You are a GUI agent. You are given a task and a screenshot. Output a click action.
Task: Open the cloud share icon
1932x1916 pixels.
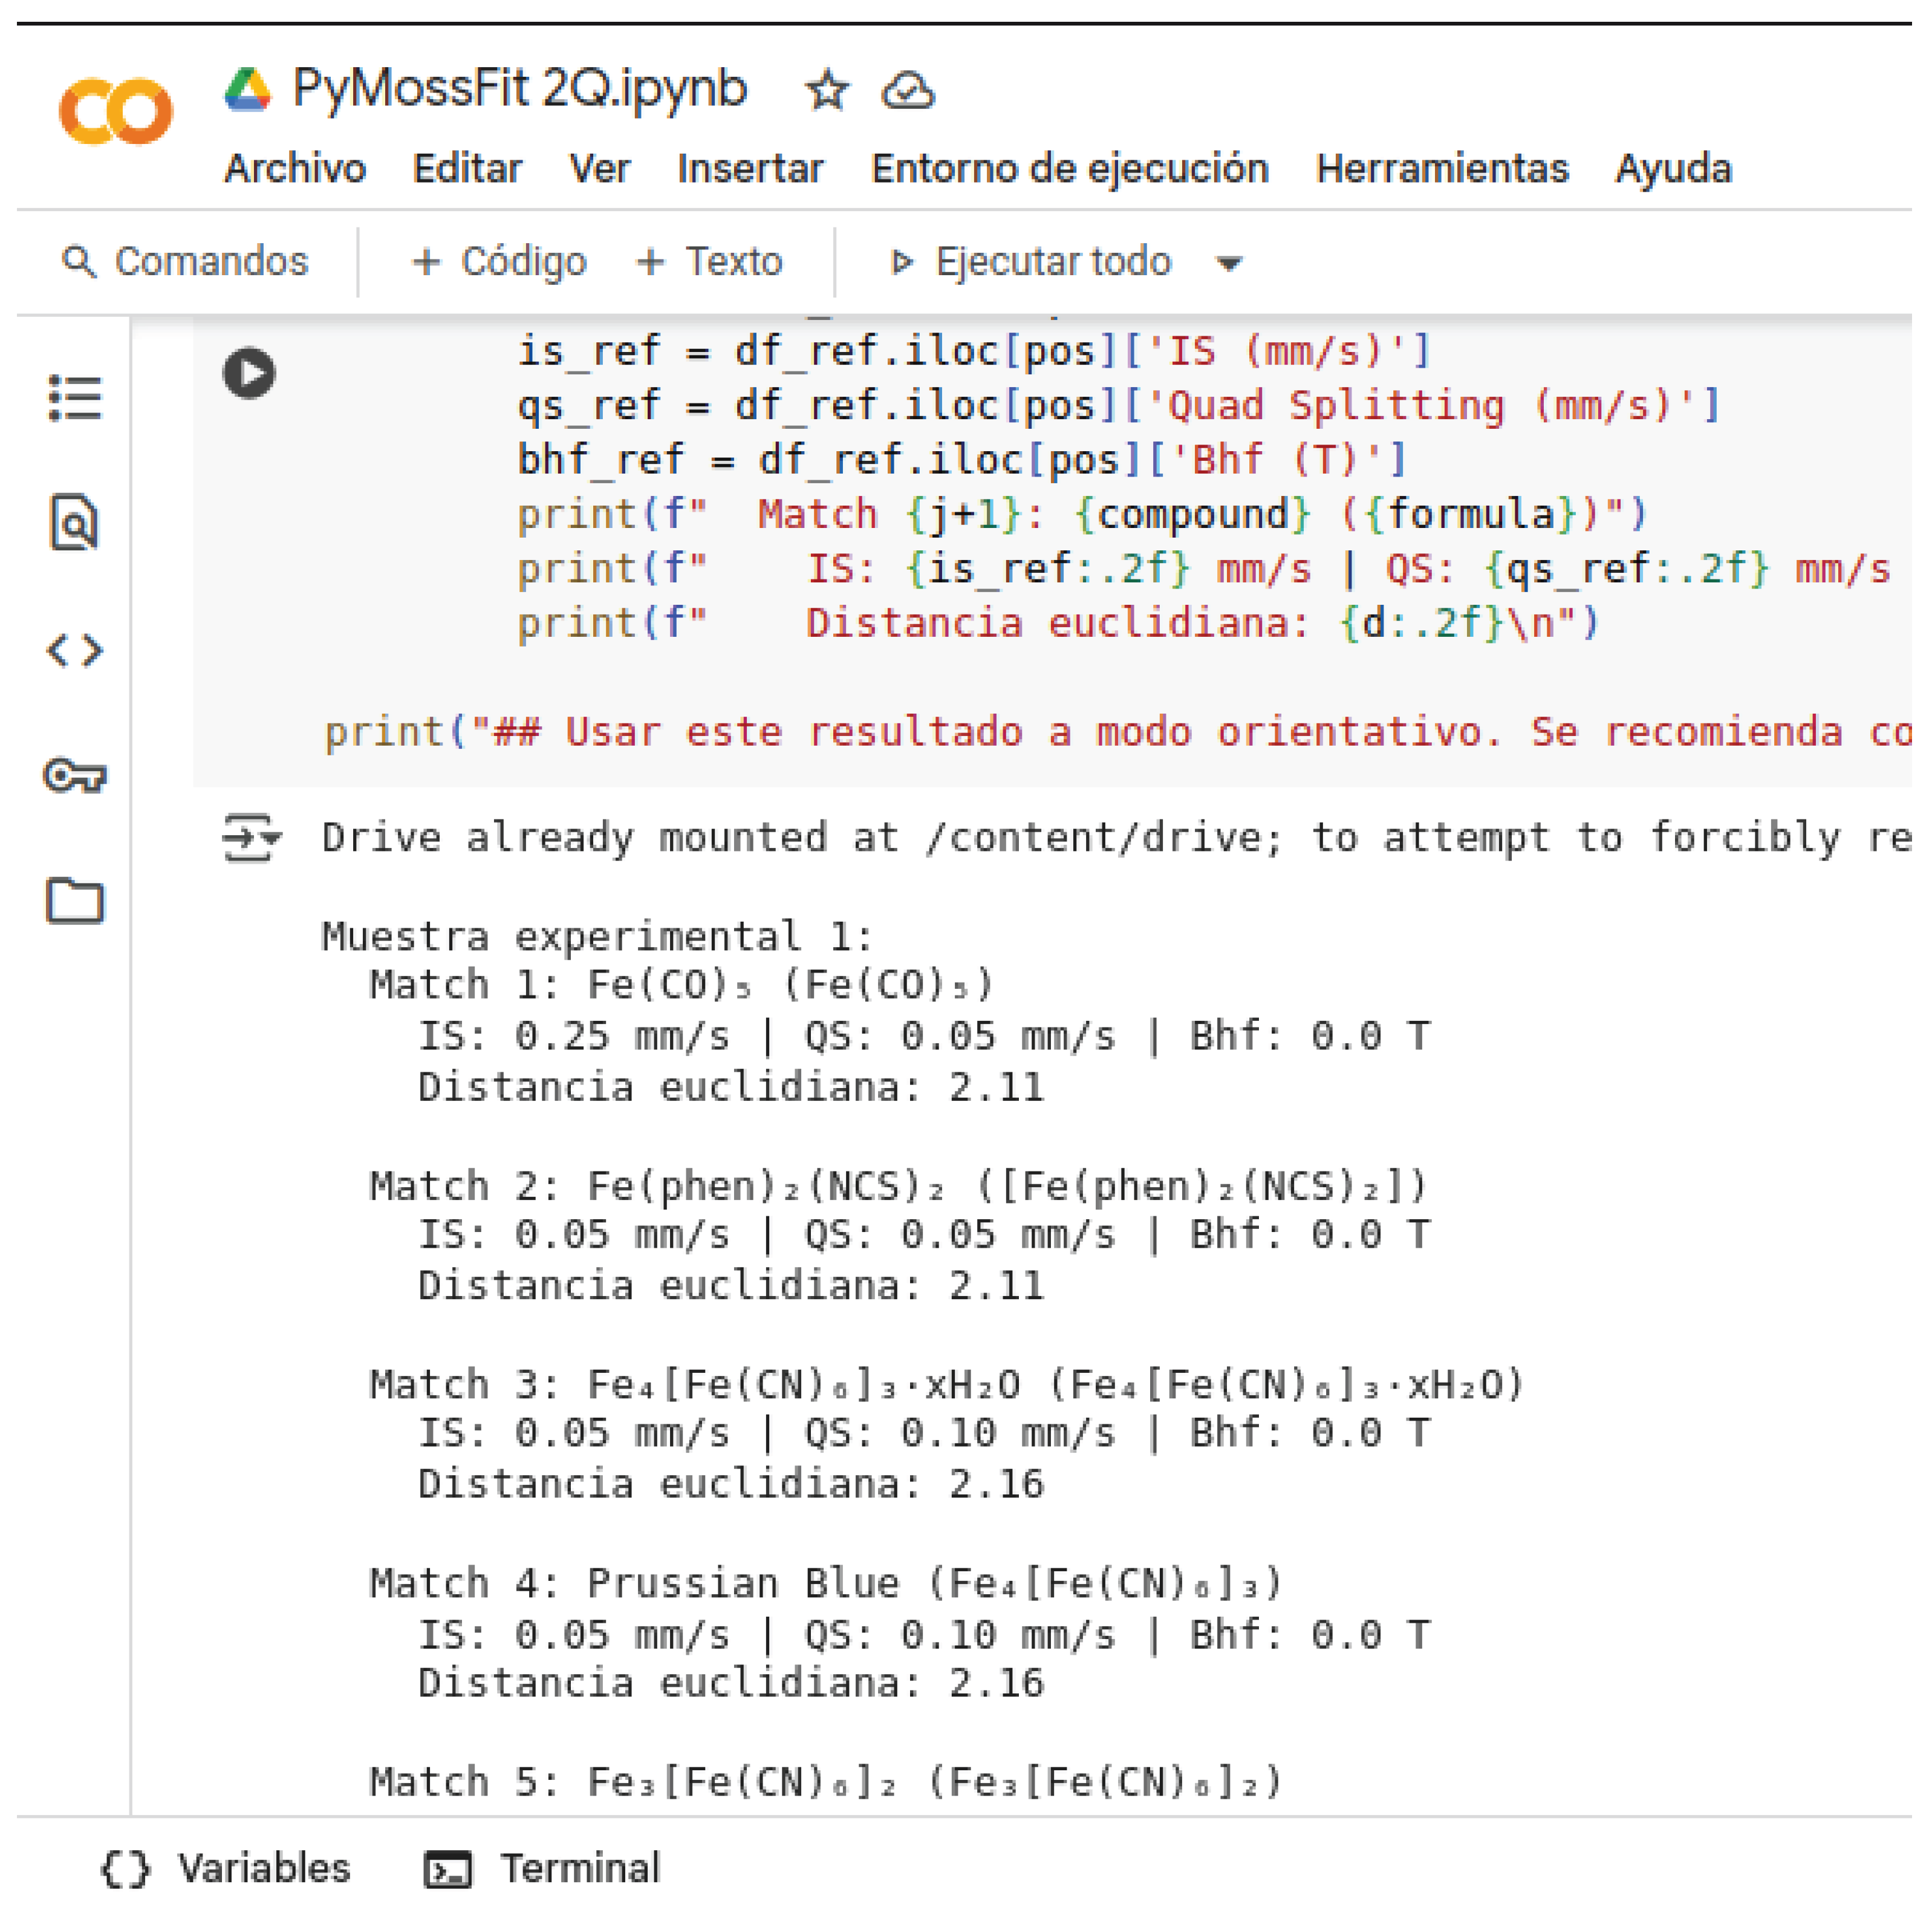[x=908, y=92]
